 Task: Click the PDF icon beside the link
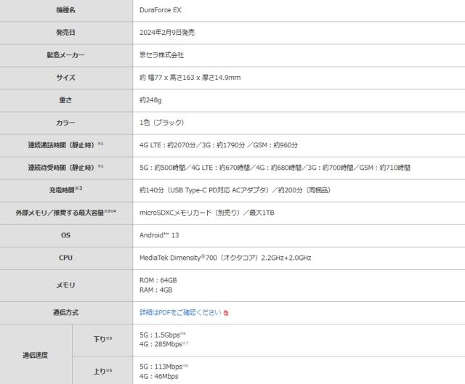click(226, 313)
